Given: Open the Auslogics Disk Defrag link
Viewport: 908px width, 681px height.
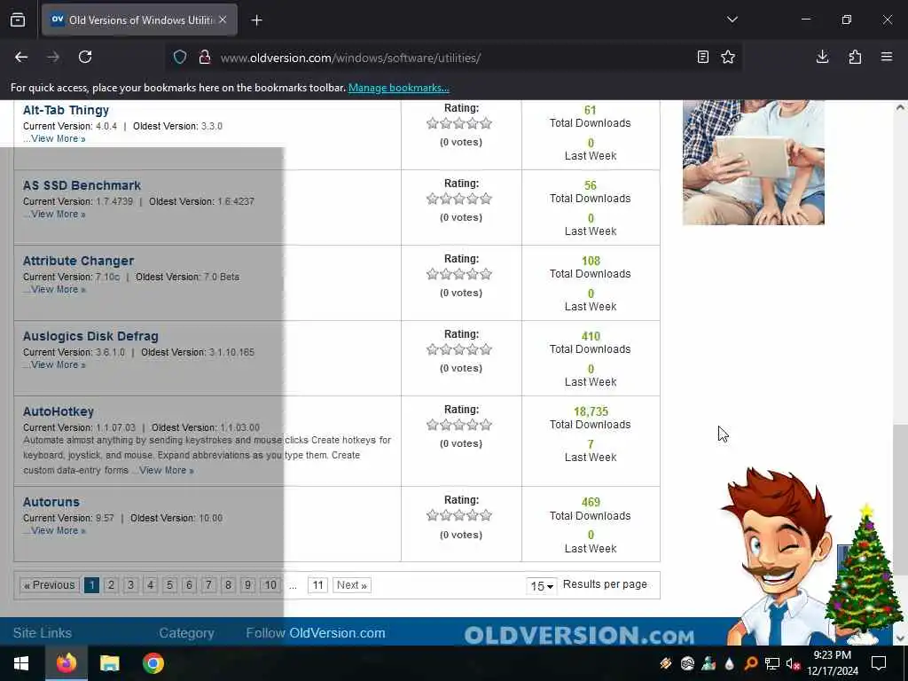Looking at the screenshot, I should click(x=91, y=336).
